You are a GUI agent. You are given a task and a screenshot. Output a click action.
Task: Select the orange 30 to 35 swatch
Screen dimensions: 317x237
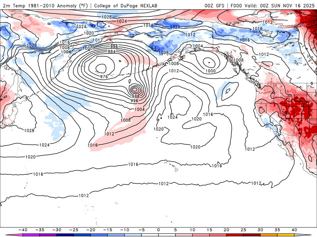pyautogui.click(x=269, y=235)
